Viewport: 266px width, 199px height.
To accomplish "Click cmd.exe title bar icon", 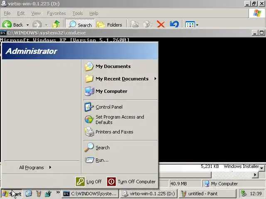I will 3,33.
